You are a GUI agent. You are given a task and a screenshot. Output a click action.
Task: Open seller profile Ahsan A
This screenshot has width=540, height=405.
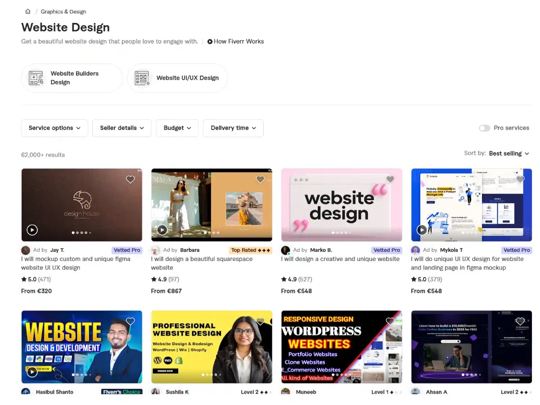click(436, 392)
